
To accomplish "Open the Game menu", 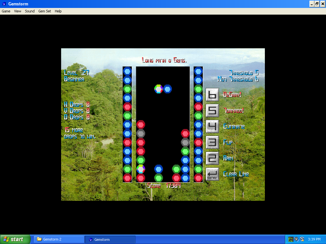I will (x=6, y=11).
